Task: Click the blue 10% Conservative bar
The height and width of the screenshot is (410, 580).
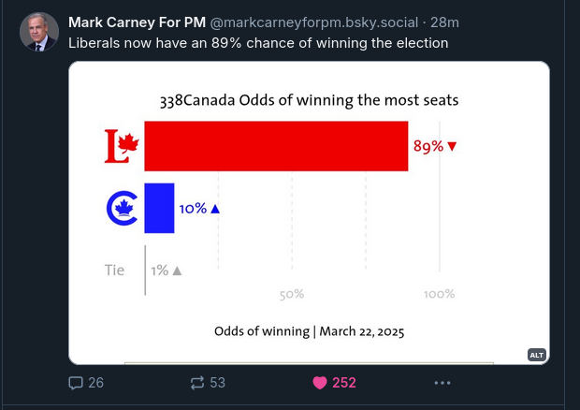Action: click(x=159, y=208)
